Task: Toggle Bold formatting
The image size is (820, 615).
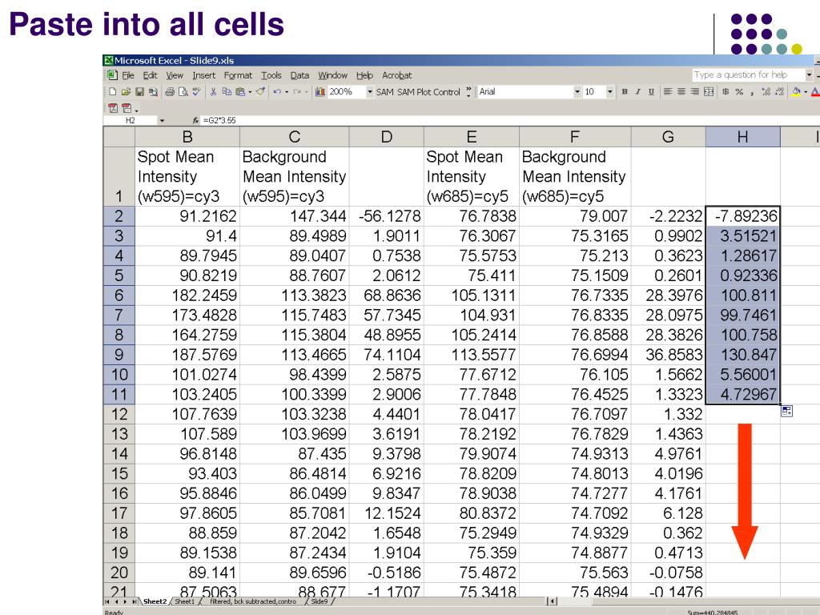Action: click(625, 92)
